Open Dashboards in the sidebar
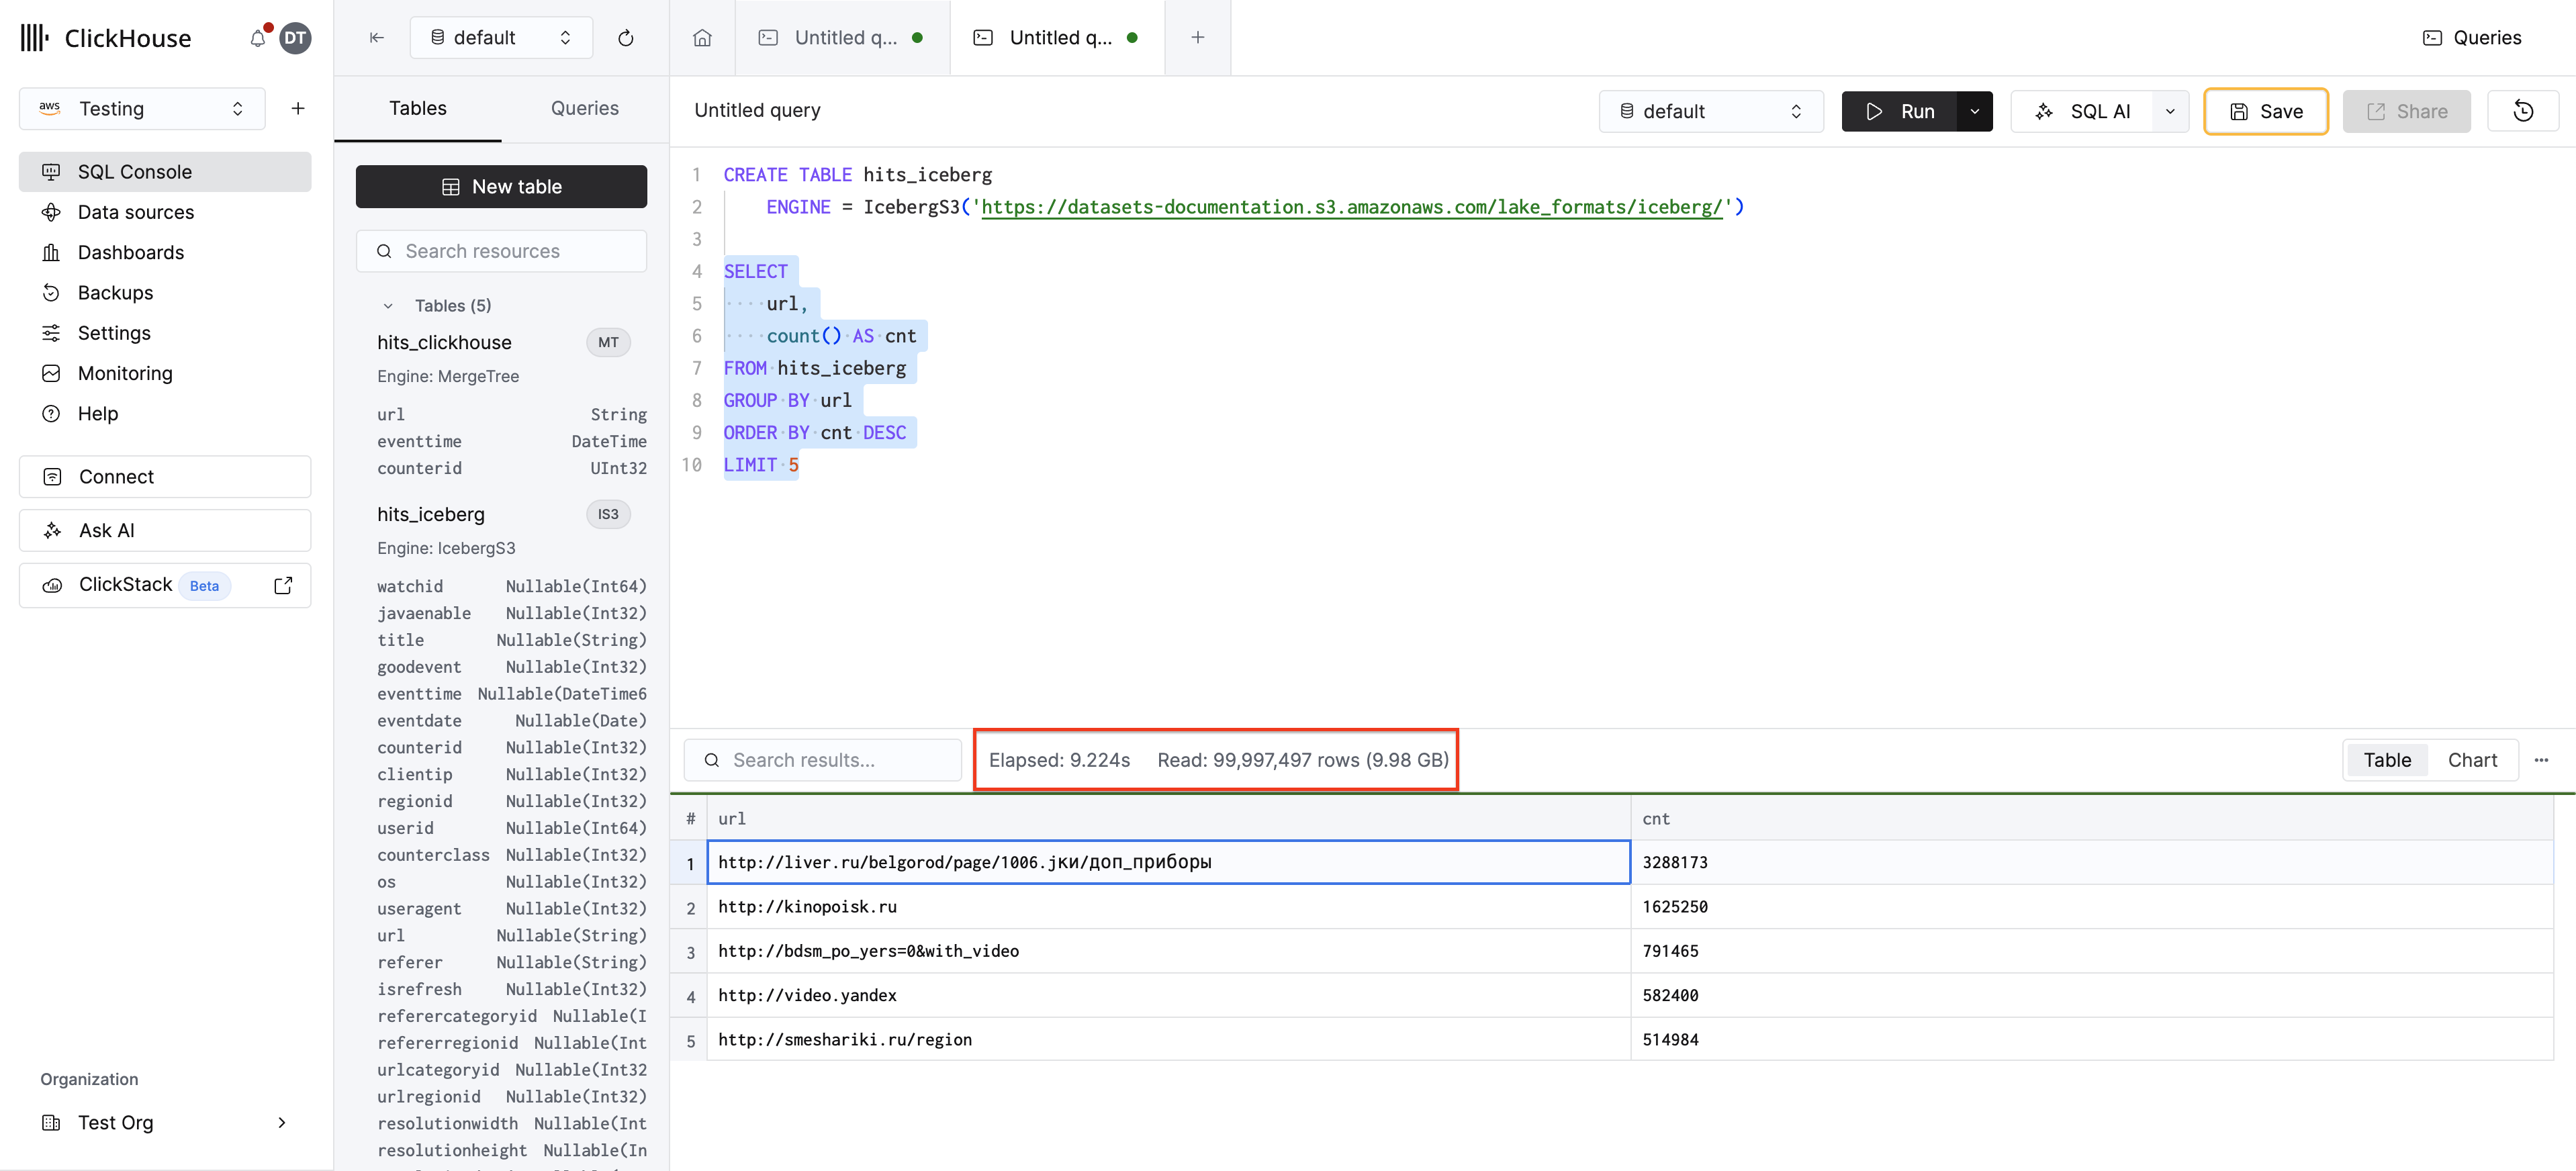The height and width of the screenshot is (1171, 2576). pos(131,252)
